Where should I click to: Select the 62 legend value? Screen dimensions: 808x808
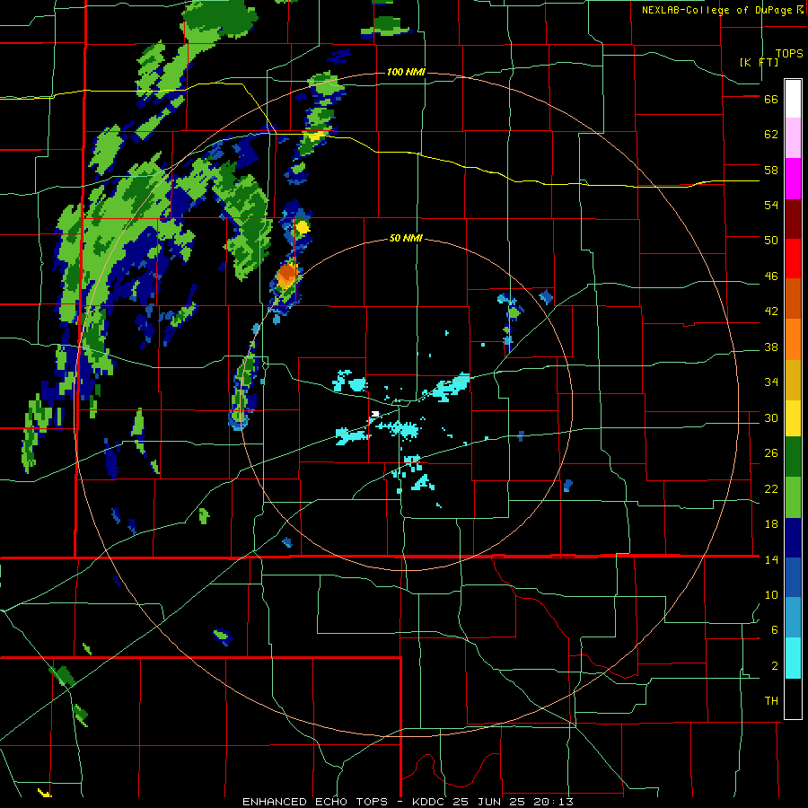point(771,135)
